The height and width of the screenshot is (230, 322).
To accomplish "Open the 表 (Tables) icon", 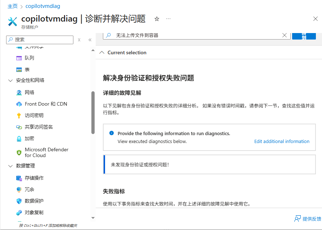I will (x=19, y=70).
